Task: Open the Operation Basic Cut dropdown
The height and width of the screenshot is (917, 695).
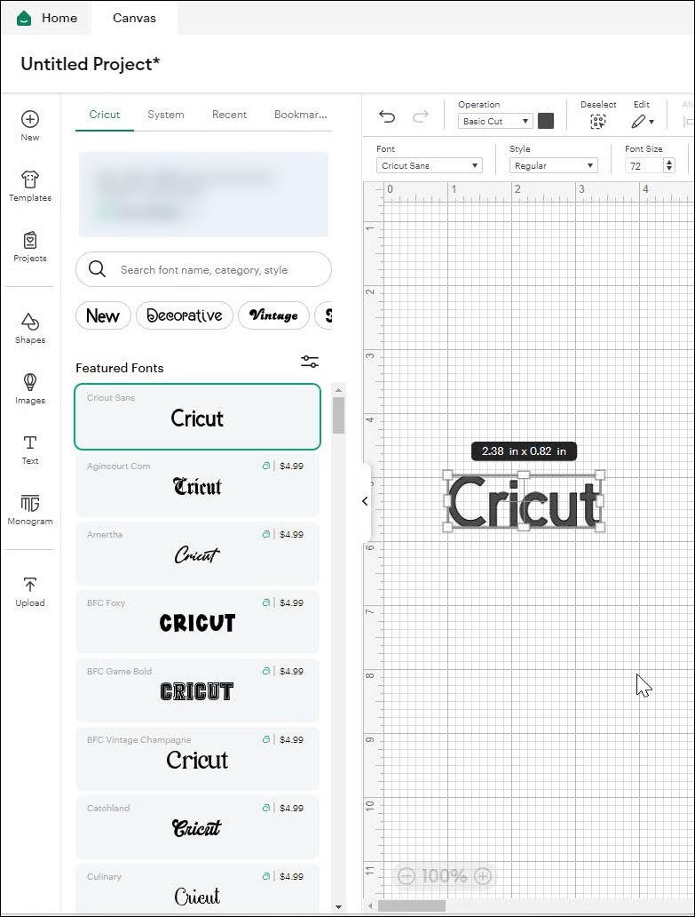Action: click(495, 121)
